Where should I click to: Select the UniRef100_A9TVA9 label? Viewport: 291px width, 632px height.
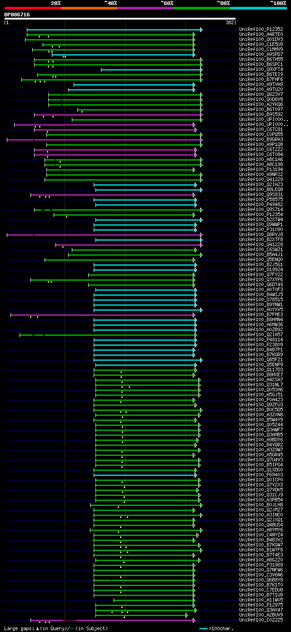pyautogui.click(x=261, y=84)
